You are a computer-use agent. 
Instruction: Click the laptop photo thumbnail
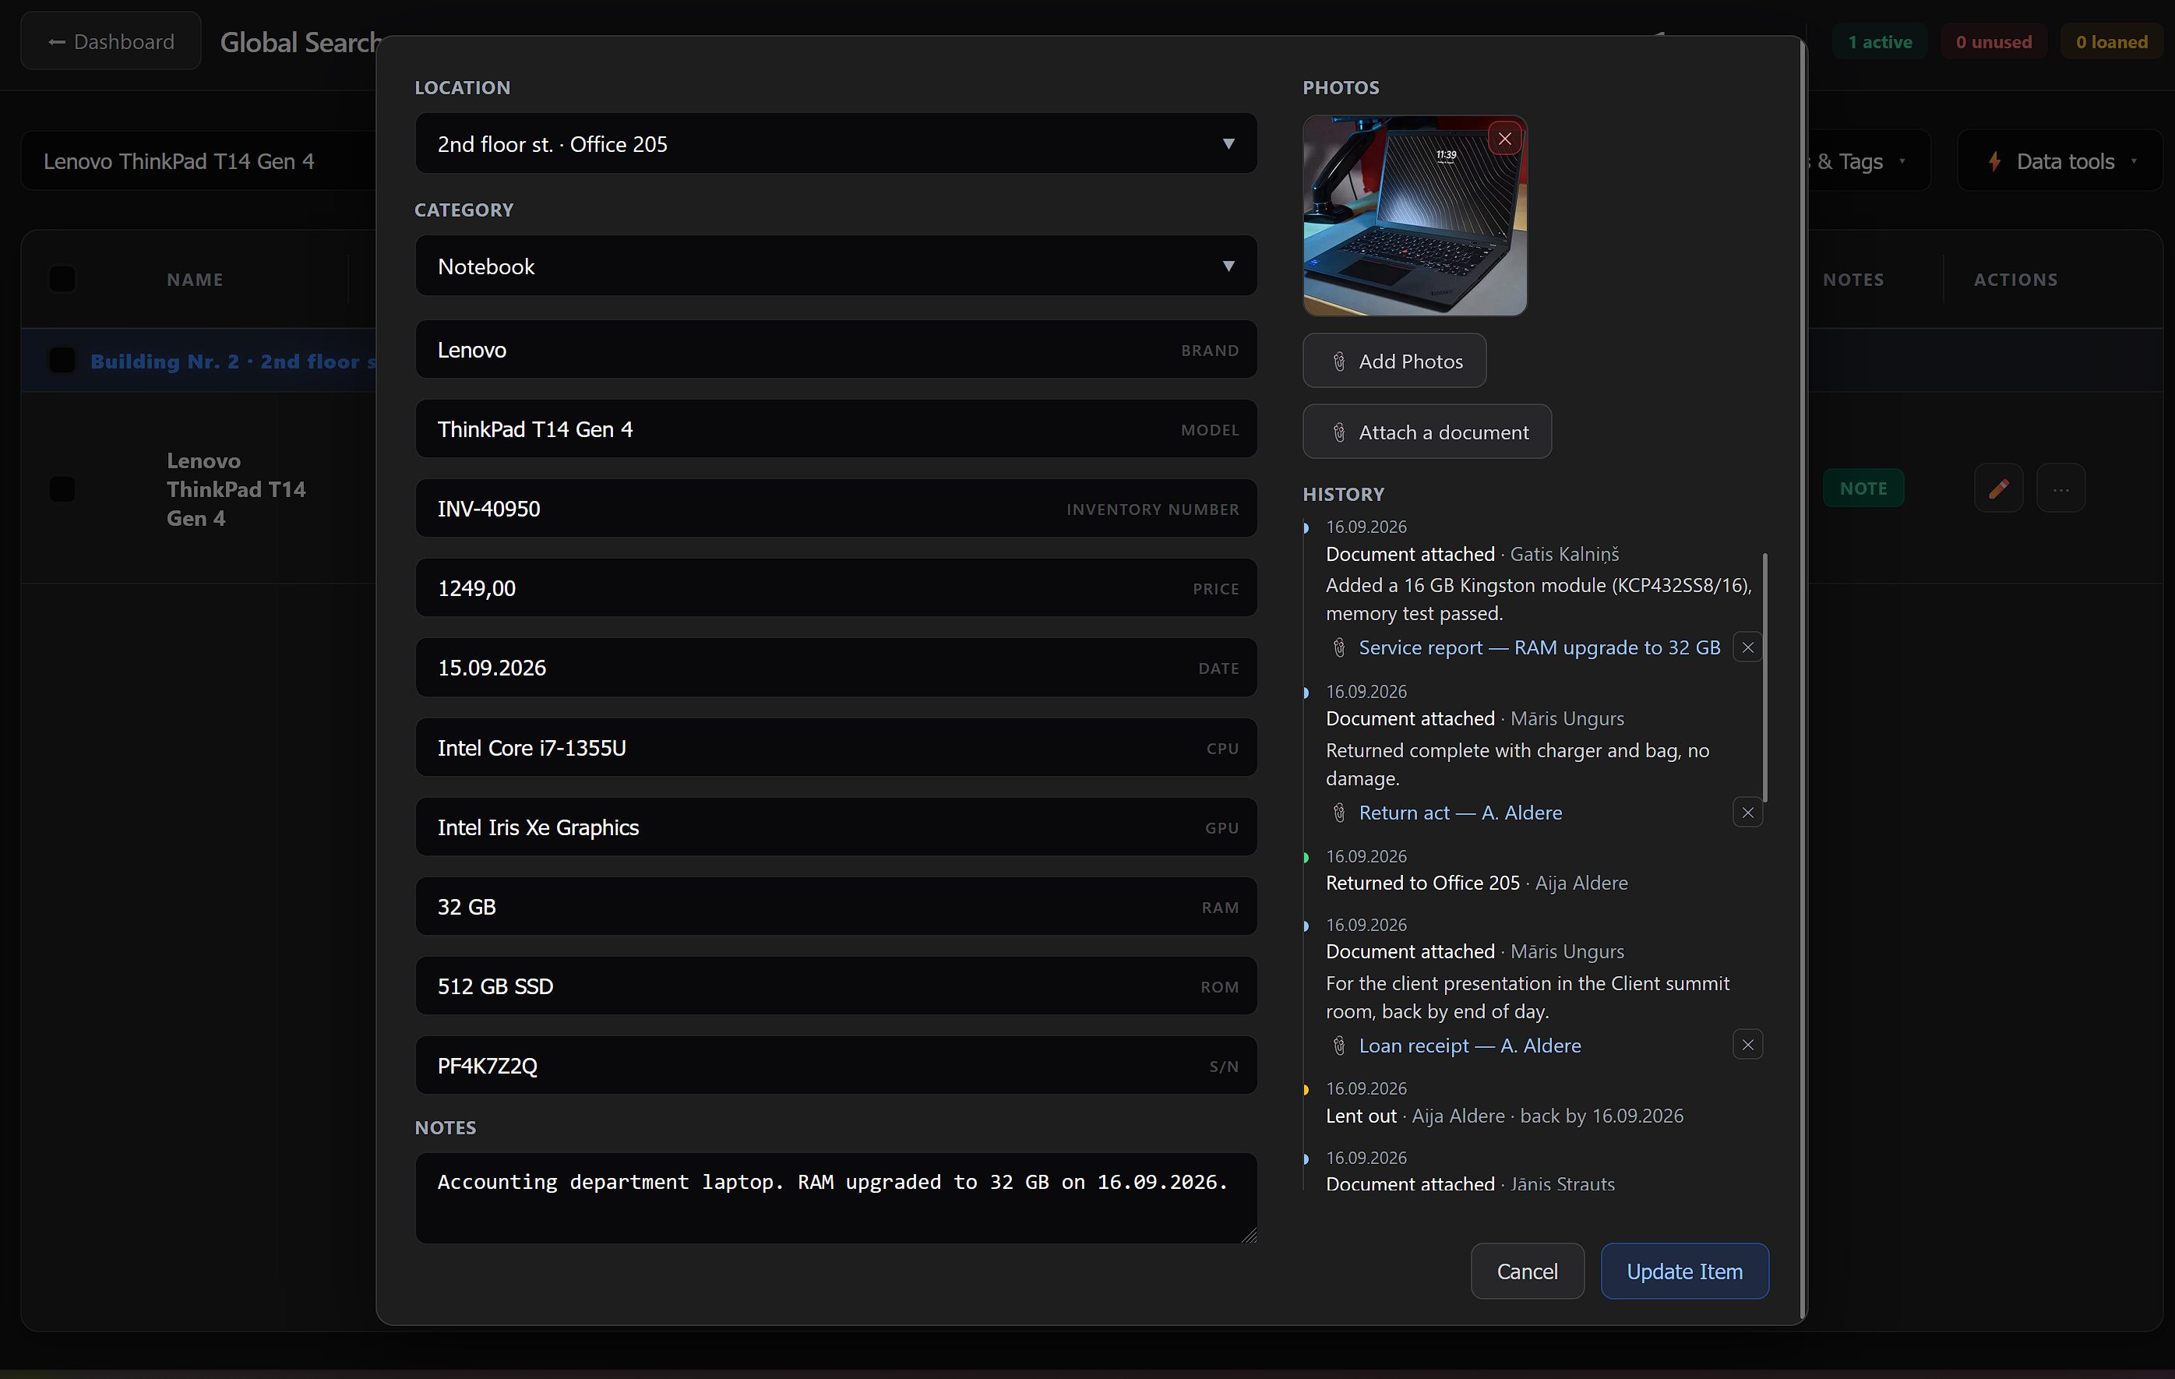pyautogui.click(x=1414, y=216)
